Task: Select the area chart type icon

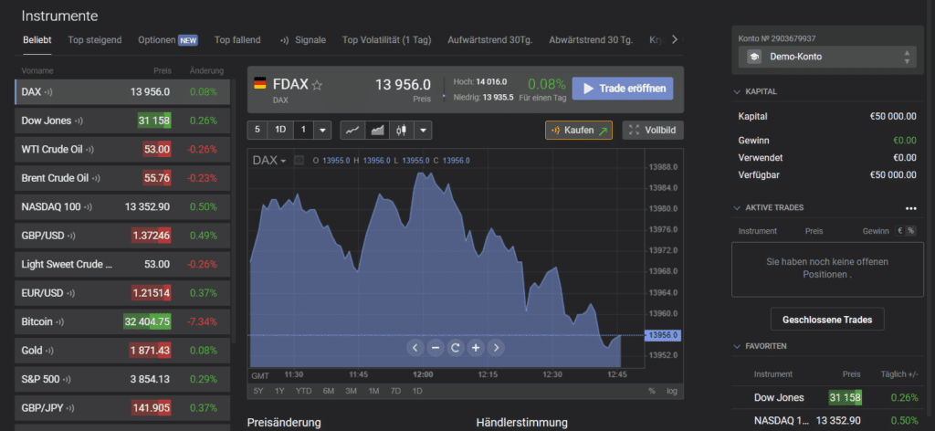Action: pos(376,131)
